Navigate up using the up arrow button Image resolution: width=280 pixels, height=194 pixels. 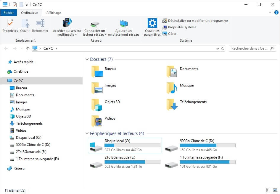(x=27, y=48)
